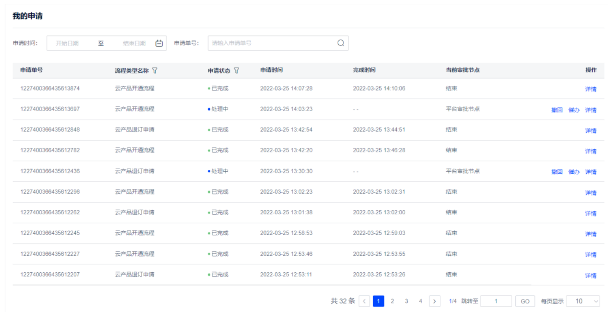This screenshot has width=608, height=312.
Task: Click 撤回 for order ending 612436
Action: [557, 172]
